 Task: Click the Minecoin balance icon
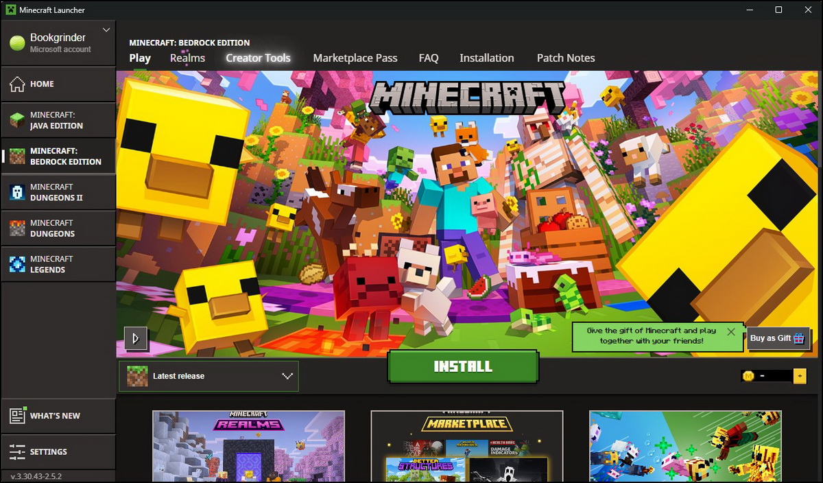[747, 376]
